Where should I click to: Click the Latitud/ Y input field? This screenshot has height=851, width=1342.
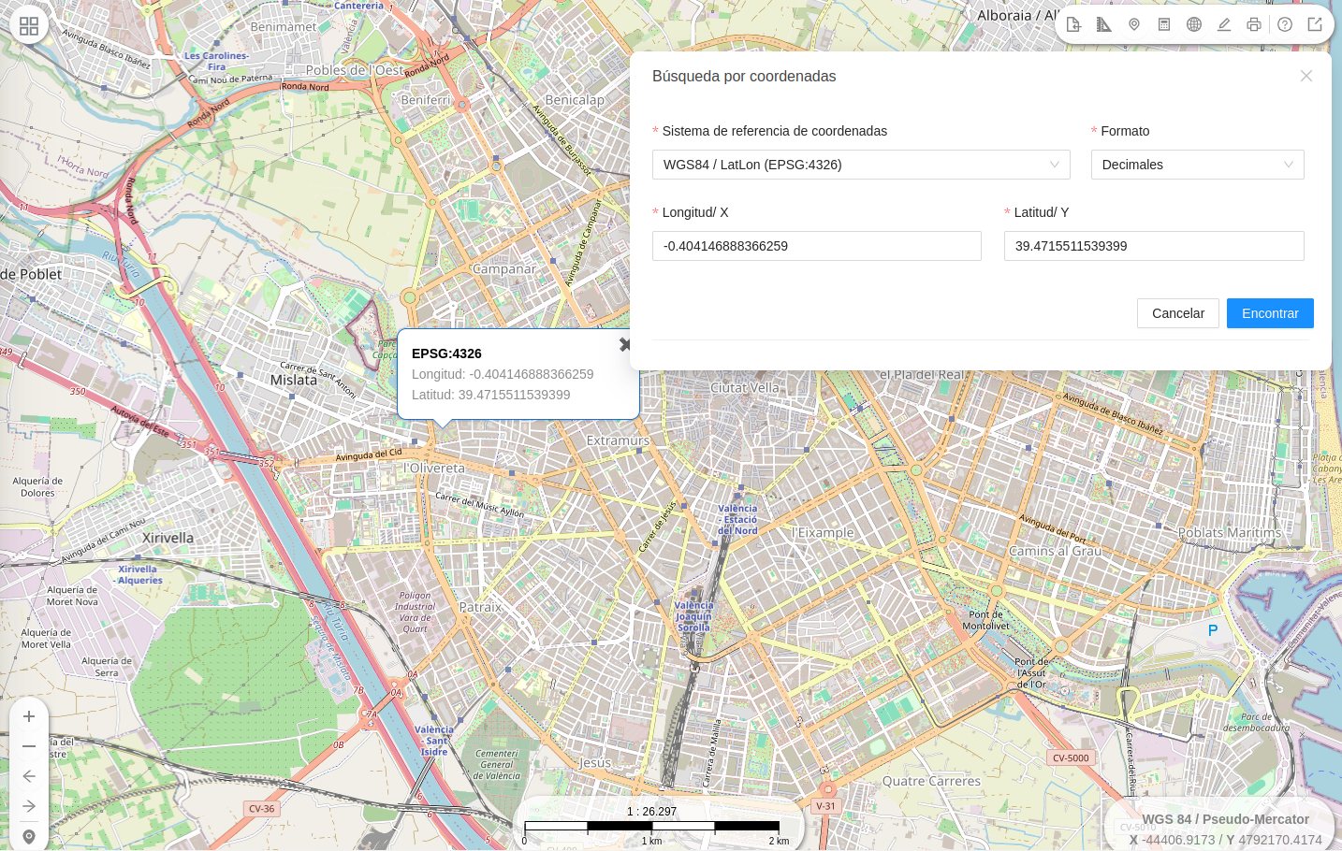[x=1154, y=246]
